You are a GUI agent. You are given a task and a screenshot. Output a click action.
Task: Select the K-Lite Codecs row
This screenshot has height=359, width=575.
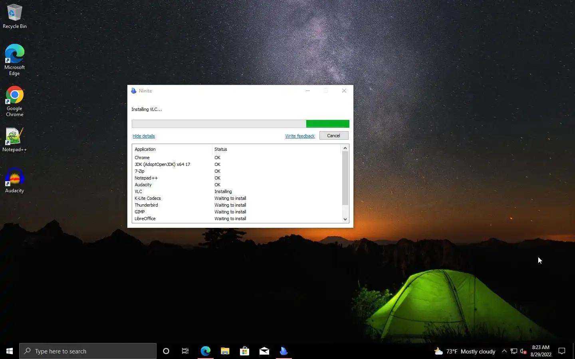[237, 198]
